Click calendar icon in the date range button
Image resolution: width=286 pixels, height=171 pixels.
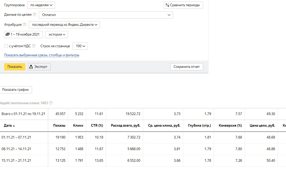coord(7,34)
